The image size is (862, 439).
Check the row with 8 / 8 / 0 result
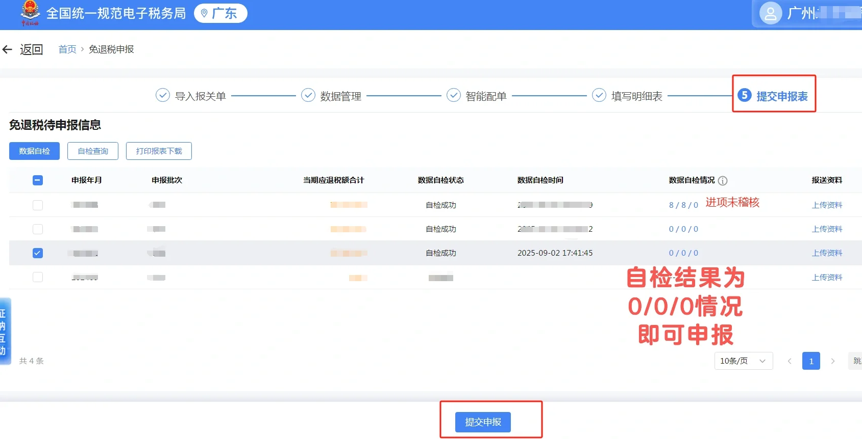pyautogui.click(x=38, y=205)
